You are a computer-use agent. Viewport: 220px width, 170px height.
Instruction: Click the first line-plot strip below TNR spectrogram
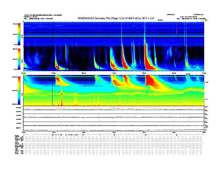pos(114,108)
